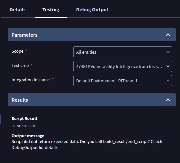Click the Parameters section header bar

click(x=92, y=35)
